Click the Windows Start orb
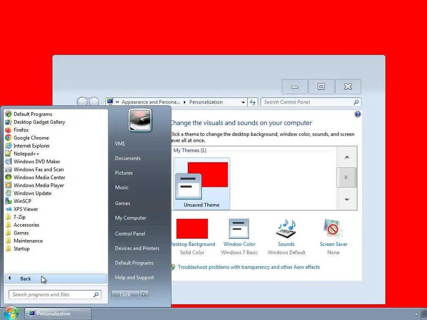This screenshot has width=427, height=320. pyautogui.click(x=11, y=313)
